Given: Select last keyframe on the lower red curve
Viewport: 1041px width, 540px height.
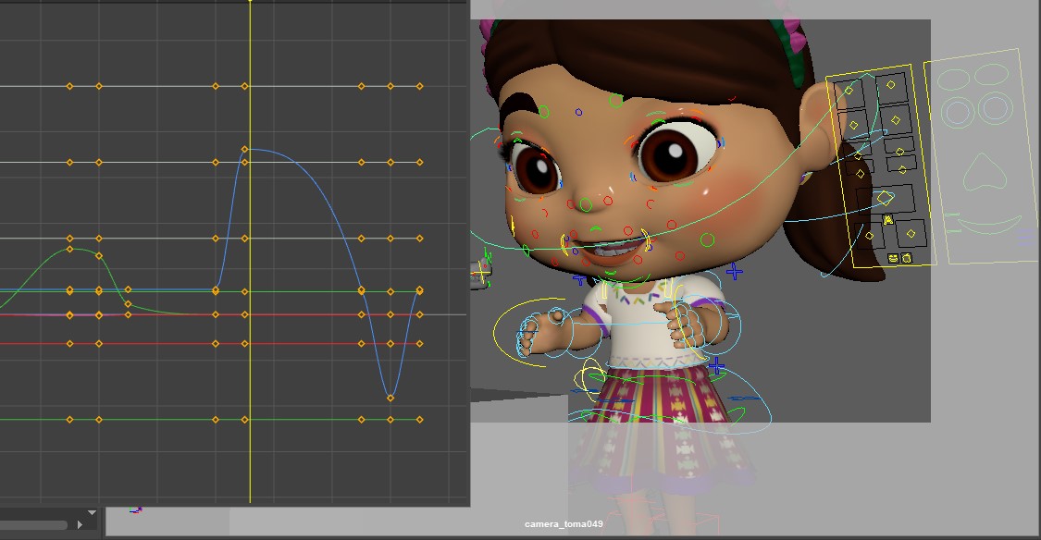Looking at the screenshot, I should pos(419,344).
